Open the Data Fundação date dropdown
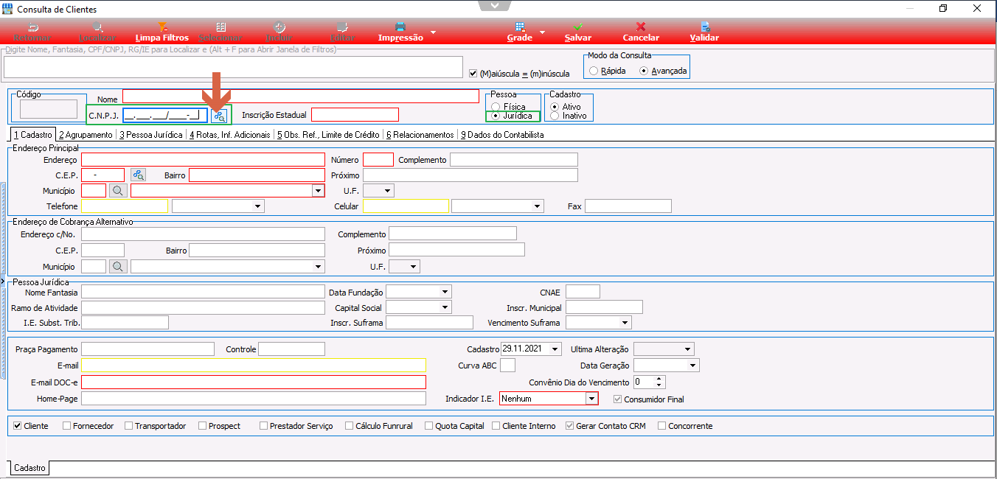This screenshot has width=997, height=479. [445, 292]
